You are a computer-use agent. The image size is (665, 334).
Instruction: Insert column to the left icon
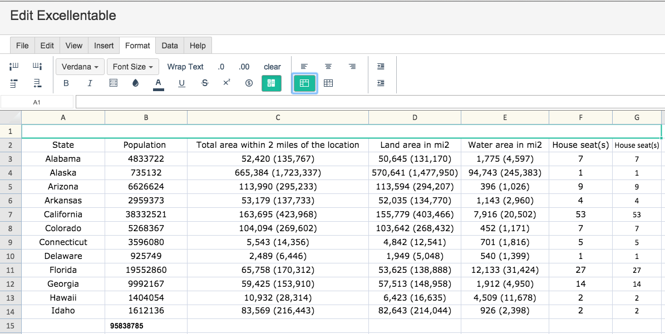(x=14, y=67)
